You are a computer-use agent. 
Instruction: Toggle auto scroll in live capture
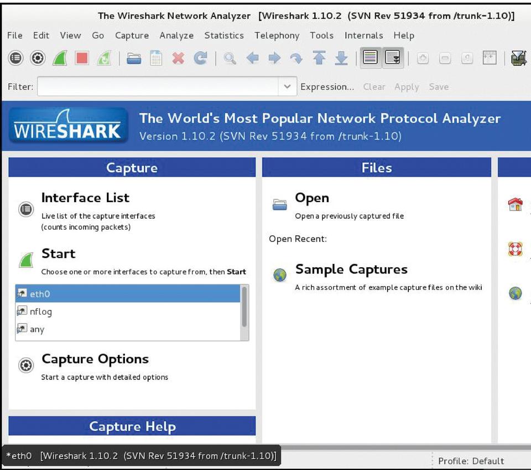tap(393, 57)
